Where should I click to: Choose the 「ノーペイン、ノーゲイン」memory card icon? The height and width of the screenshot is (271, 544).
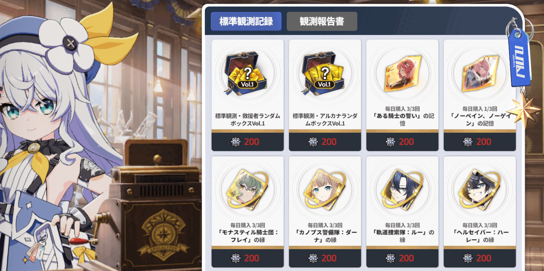coord(480,73)
